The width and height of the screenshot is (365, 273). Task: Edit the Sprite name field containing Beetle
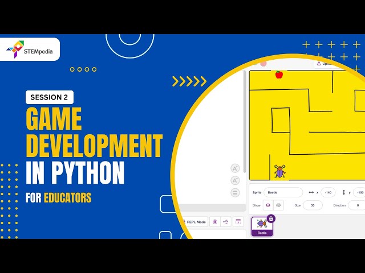pos(283,192)
